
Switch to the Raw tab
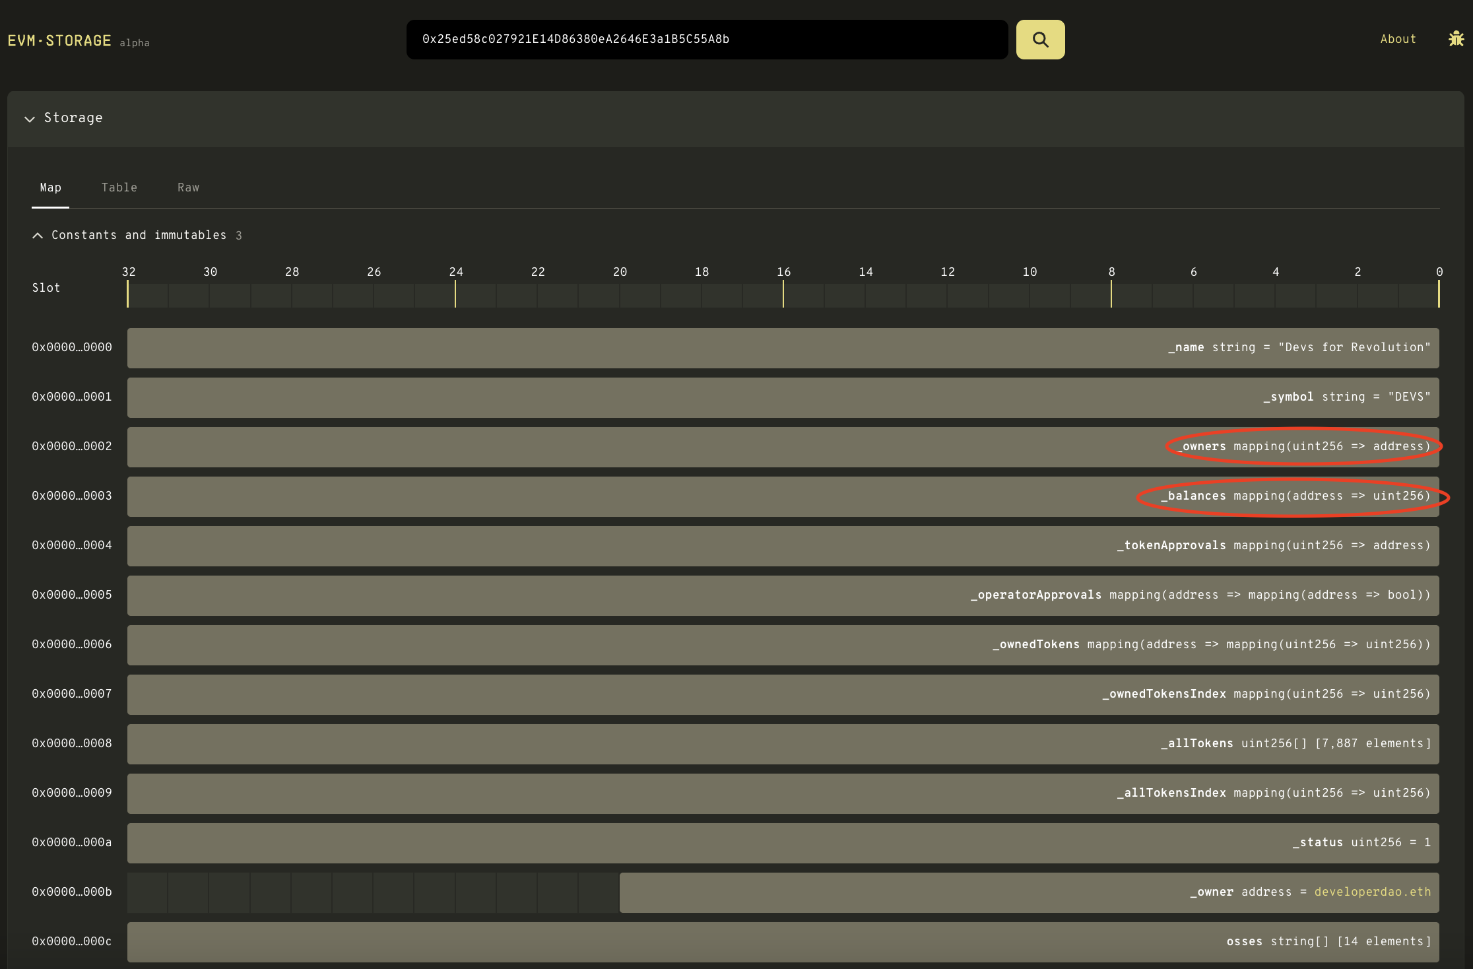click(188, 187)
